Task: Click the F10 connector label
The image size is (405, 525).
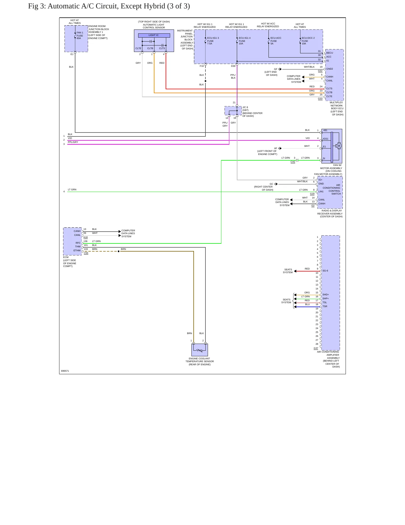Action: pyautogui.click(x=202, y=66)
